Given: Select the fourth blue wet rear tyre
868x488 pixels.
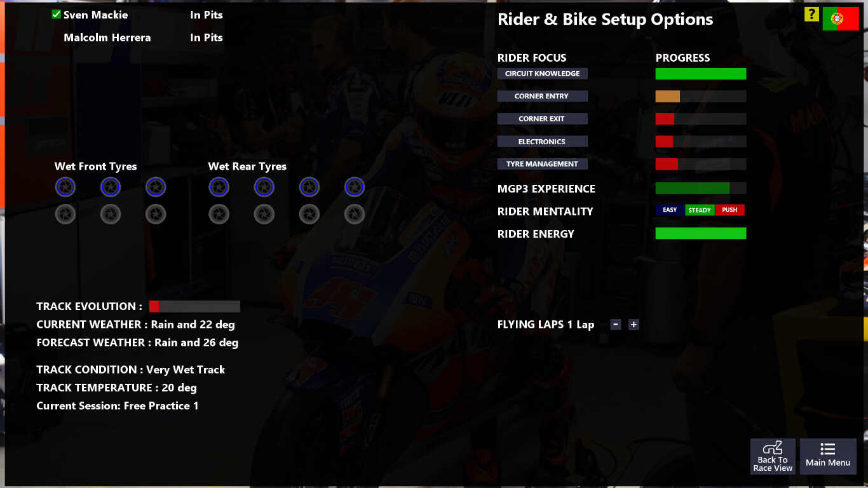Looking at the screenshot, I should coord(355,187).
